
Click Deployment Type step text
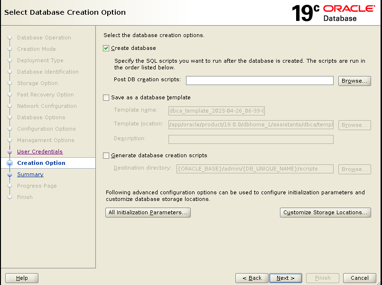click(40, 60)
